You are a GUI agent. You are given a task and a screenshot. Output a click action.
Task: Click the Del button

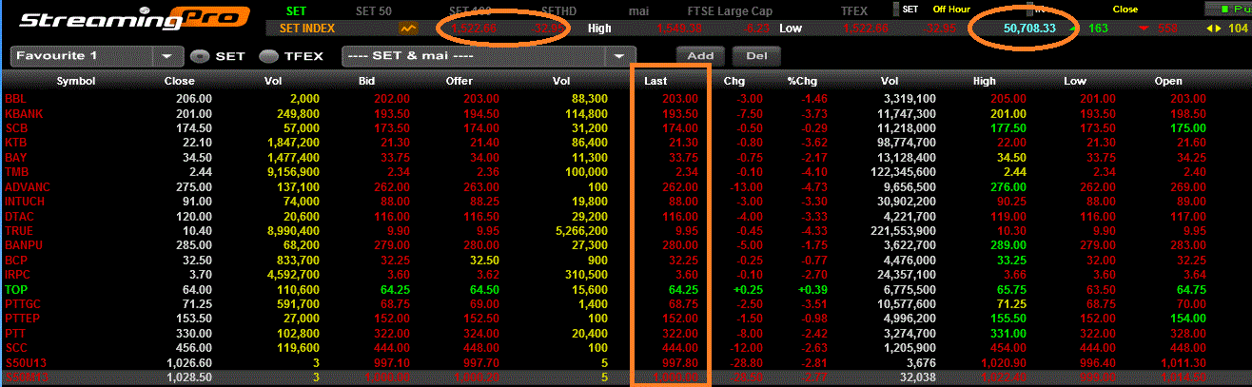756,55
